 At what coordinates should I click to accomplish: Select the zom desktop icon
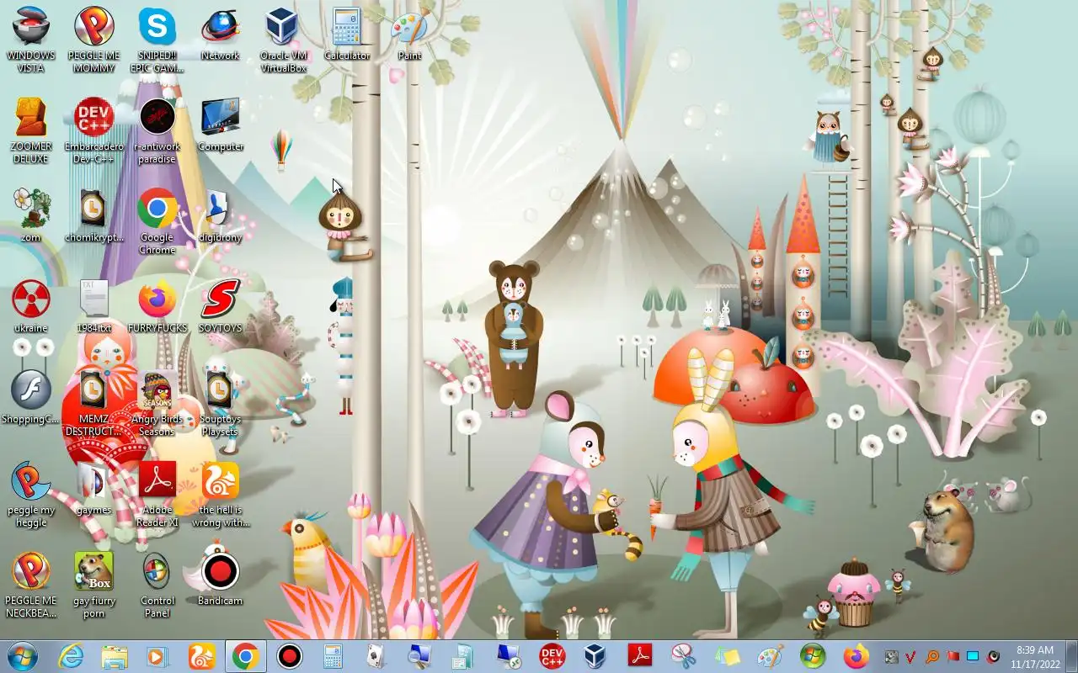(31, 216)
